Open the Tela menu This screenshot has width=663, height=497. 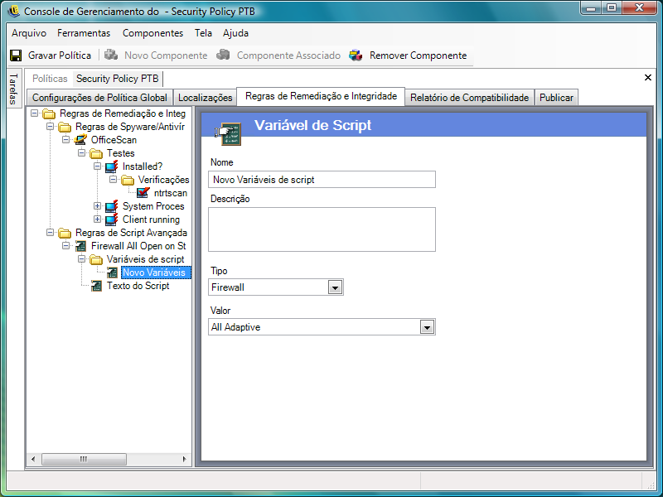coord(203,33)
